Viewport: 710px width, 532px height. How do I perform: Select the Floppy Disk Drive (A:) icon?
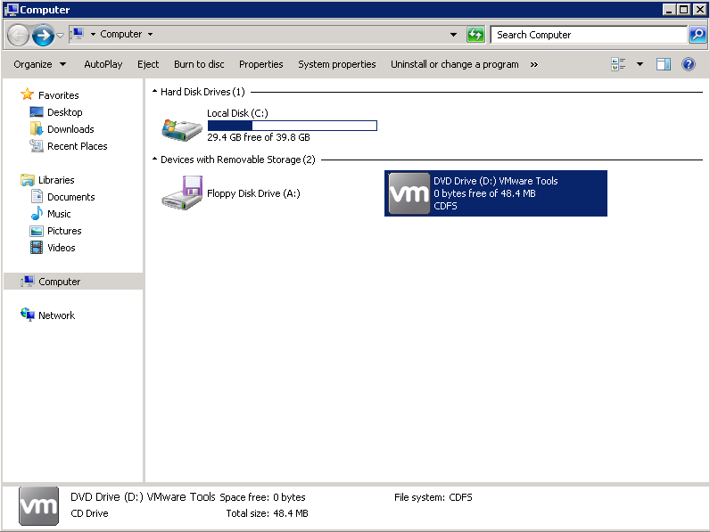coord(181,192)
